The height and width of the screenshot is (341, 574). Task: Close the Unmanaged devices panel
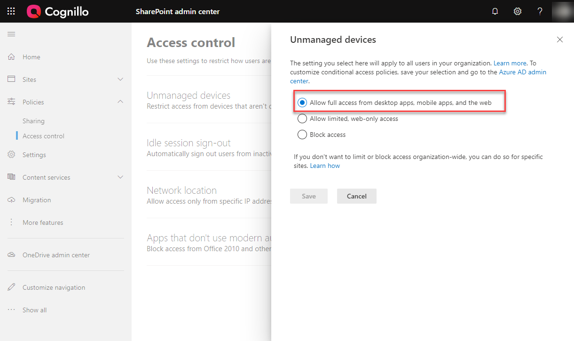click(560, 40)
